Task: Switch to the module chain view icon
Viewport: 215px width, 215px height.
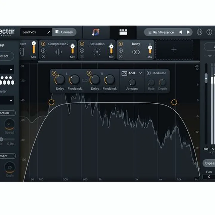Action: coord(123,32)
